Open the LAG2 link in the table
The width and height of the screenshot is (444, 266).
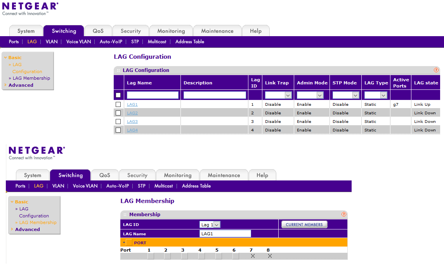click(132, 113)
